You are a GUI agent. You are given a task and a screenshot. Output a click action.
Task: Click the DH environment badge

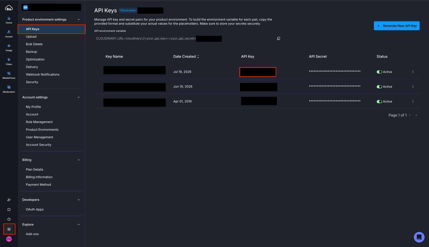[x=25, y=7]
